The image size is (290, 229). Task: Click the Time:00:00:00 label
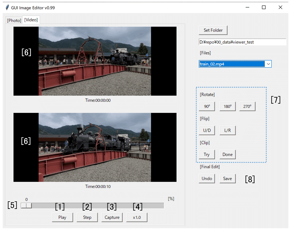[x=98, y=100]
